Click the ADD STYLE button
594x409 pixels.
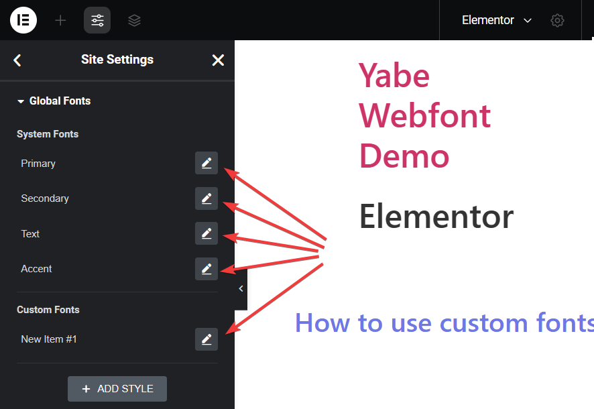coord(117,389)
